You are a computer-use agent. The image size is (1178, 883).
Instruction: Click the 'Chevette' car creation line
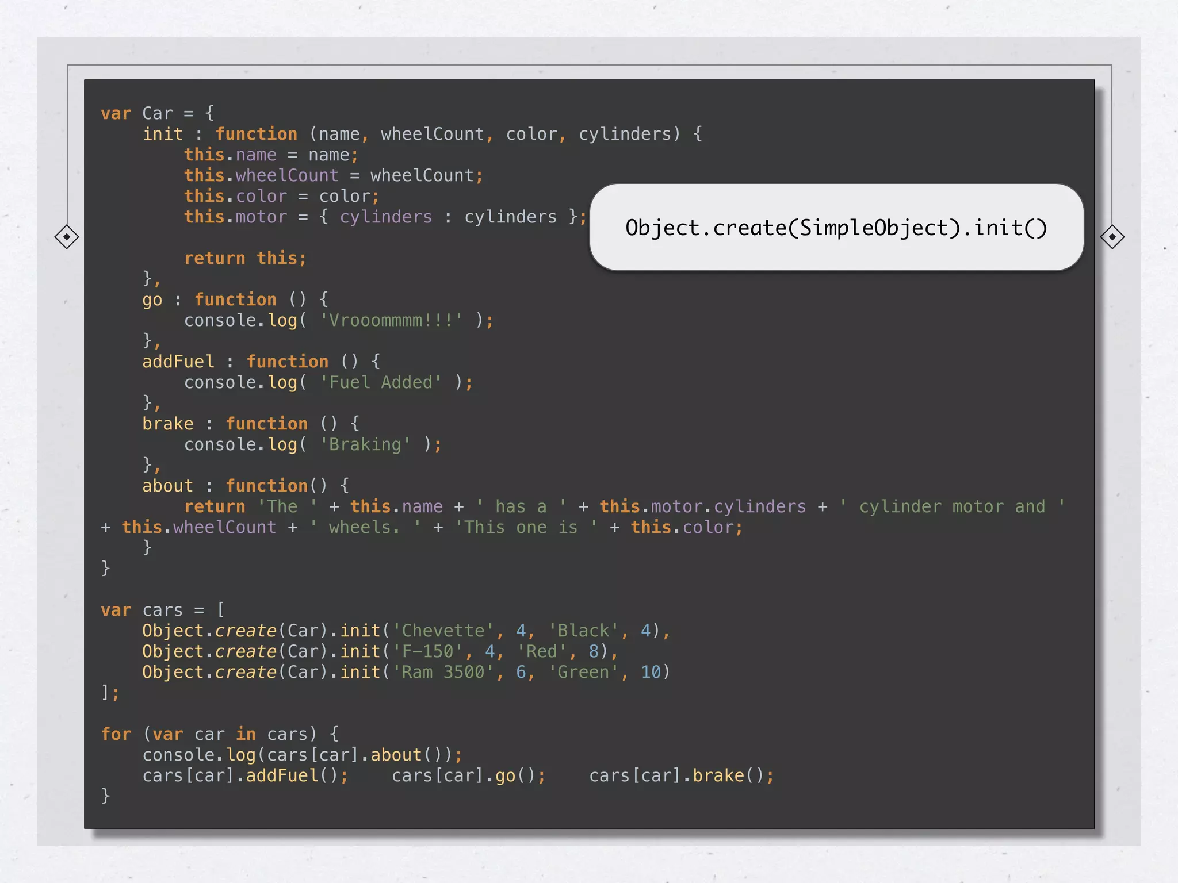(x=406, y=631)
